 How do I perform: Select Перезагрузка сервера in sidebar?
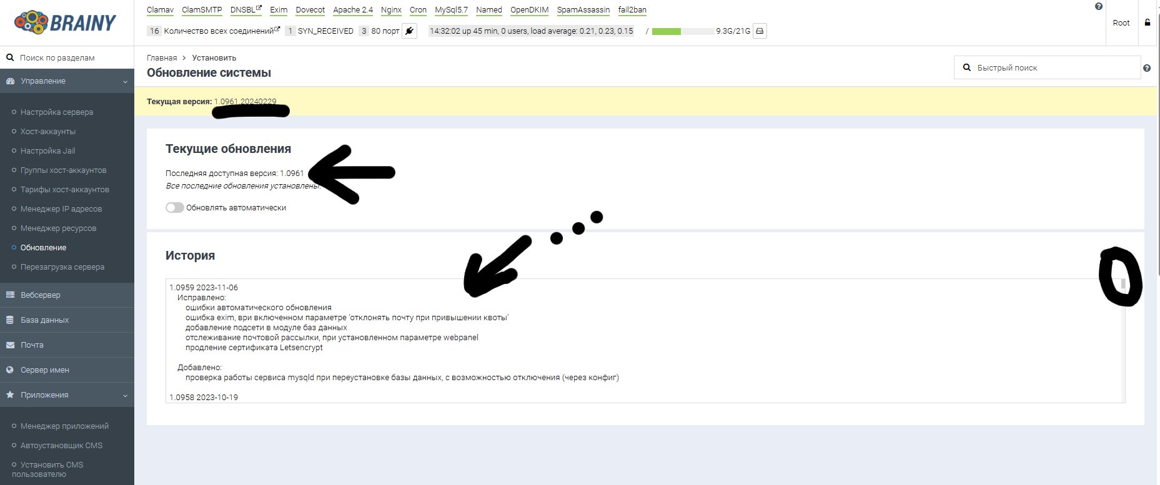(x=62, y=267)
